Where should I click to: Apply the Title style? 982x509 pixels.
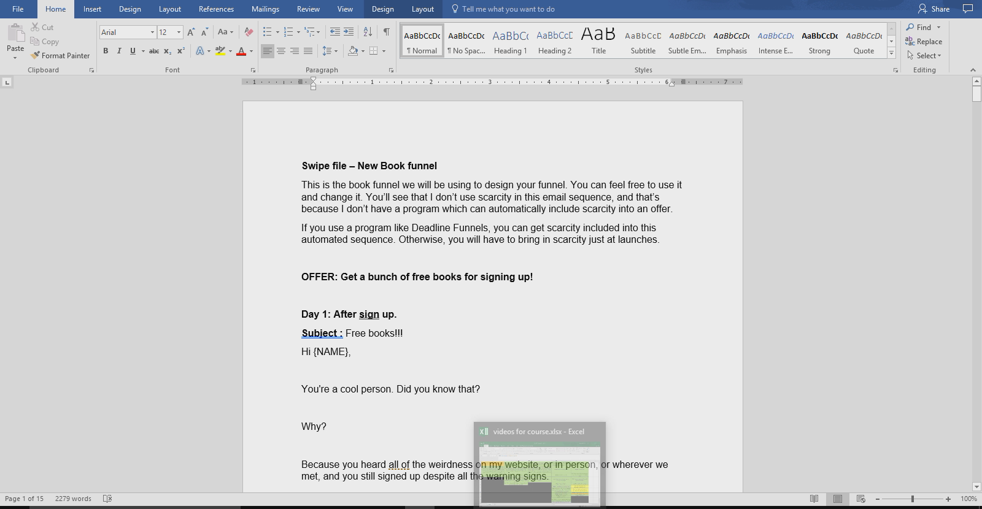(x=598, y=42)
